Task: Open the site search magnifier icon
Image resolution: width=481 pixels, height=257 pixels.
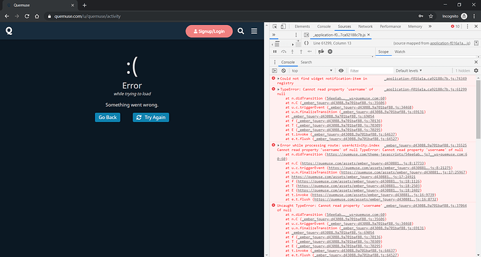Action: (x=240, y=31)
